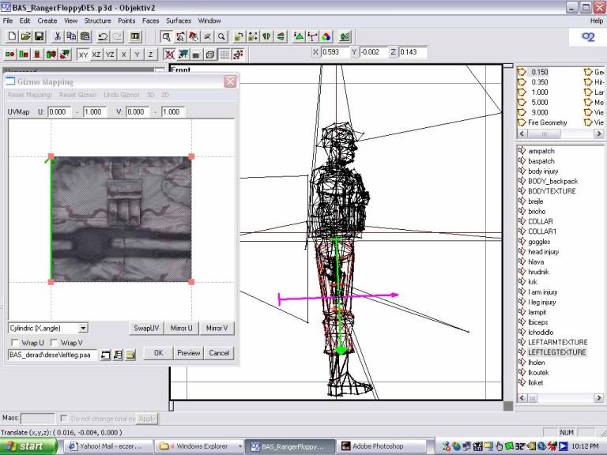This screenshot has width=607, height=455.
Task: Open the Cylindric (X,angle) mapping dropdown
Action: click(x=83, y=328)
